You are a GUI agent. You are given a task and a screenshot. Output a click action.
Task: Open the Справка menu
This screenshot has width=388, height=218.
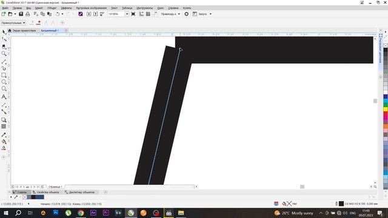click(173, 8)
